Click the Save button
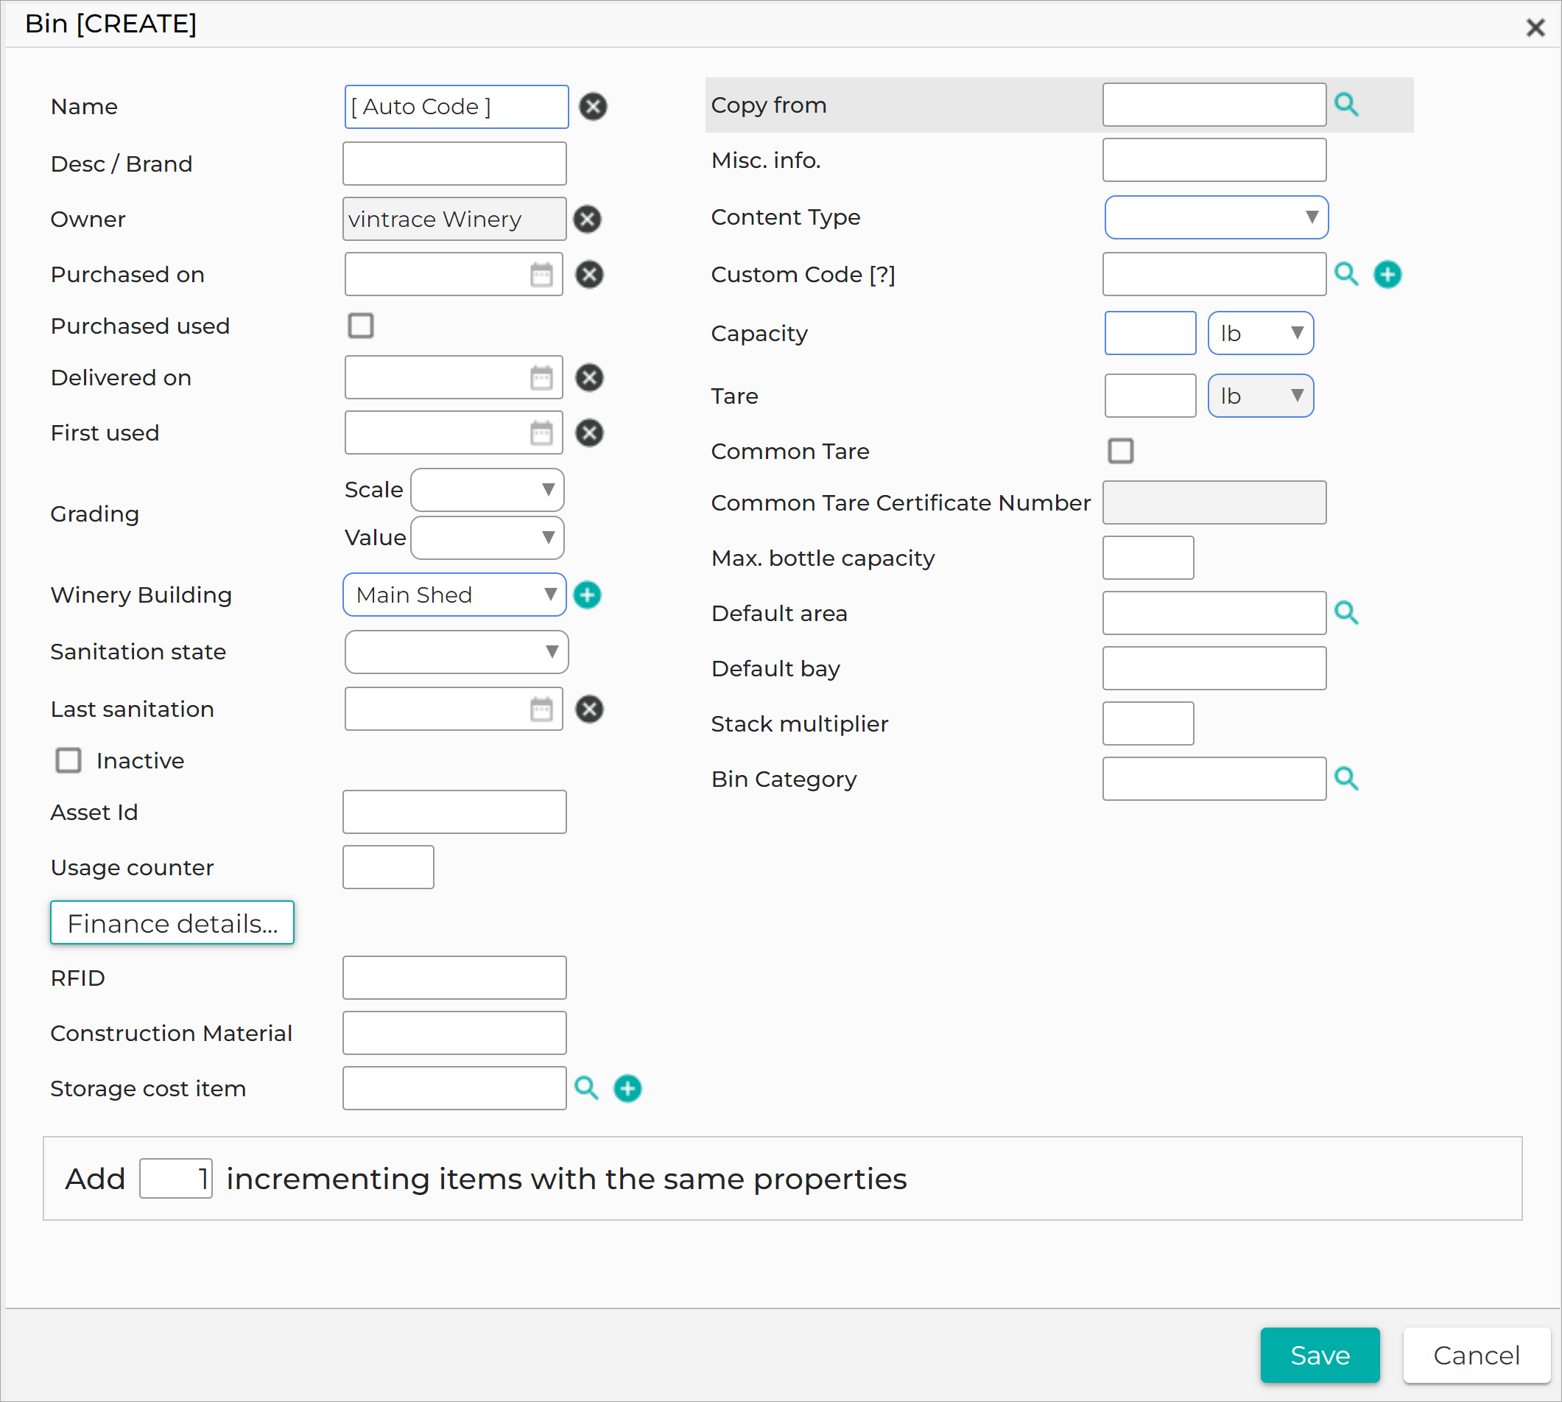This screenshot has width=1562, height=1402. [1320, 1355]
